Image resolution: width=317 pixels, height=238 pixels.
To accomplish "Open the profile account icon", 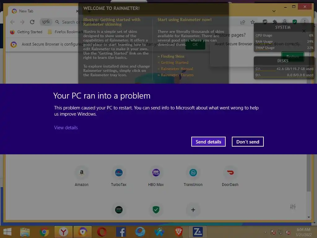I will tap(285, 22).
